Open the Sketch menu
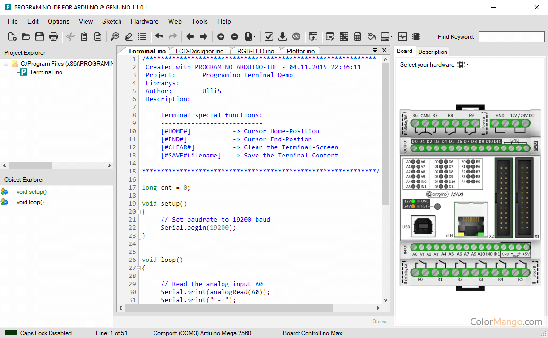Screen dimensions: 548x338 pyautogui.click(x=111, y=21)
